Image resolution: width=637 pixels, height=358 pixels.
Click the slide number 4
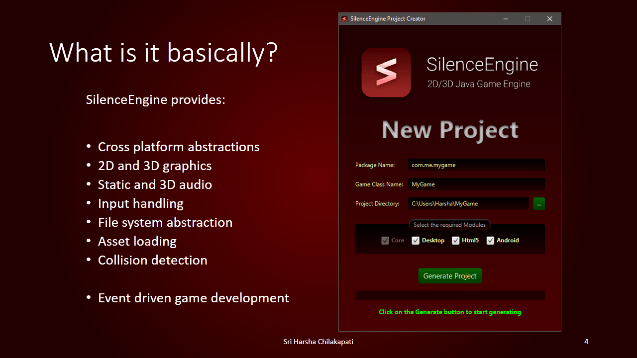pyautogui.click(x=586, y=342)
